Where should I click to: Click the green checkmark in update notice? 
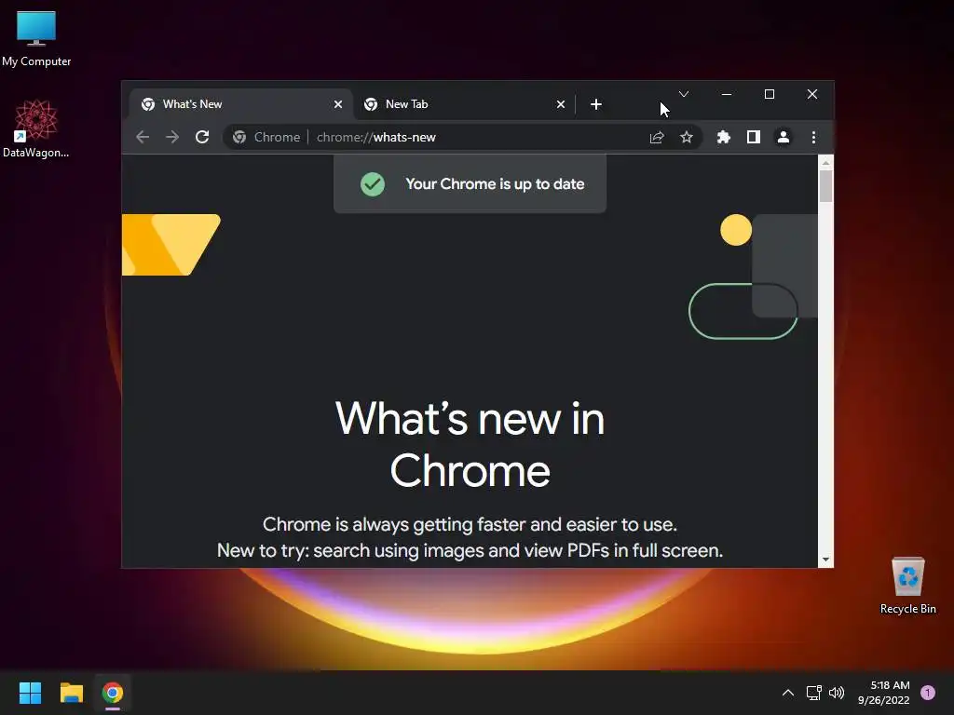(x=373, y=184)
